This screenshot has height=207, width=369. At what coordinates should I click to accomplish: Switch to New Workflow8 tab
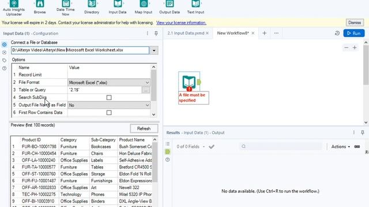coord(233,33)
